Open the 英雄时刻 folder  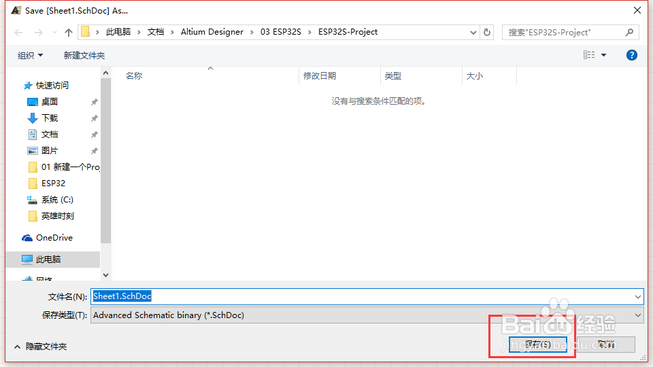click(57, 216)
